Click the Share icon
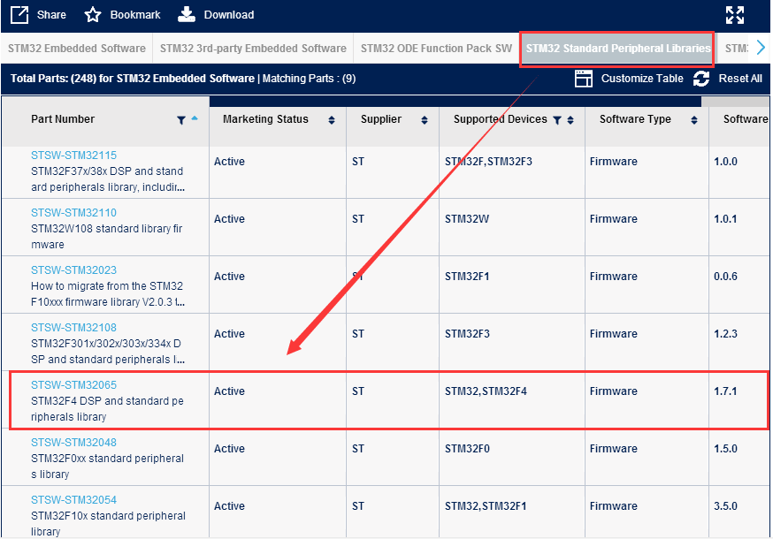The width and height of the screenshot is (773, 539). (19, 15)
